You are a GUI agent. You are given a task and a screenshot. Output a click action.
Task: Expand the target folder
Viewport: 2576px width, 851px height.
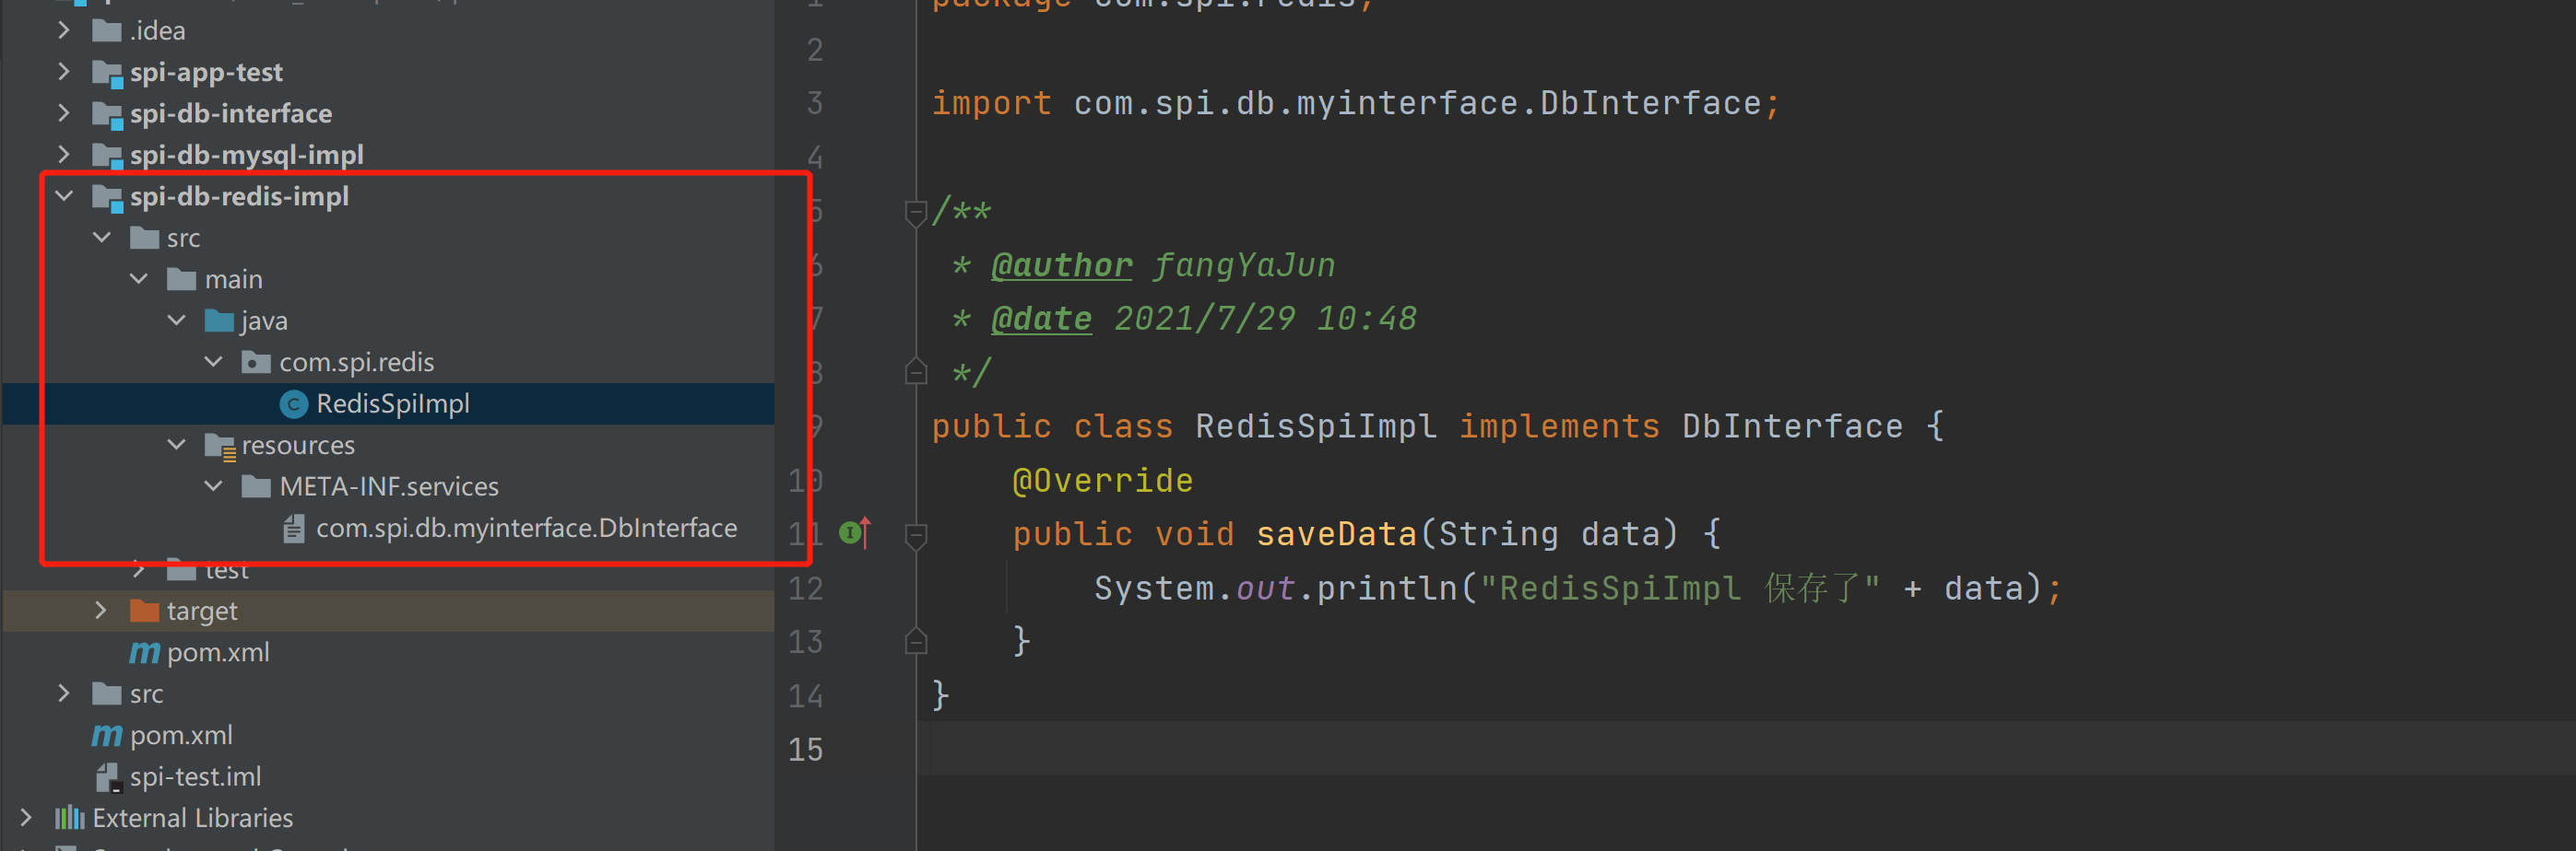(x=101, y=611)
